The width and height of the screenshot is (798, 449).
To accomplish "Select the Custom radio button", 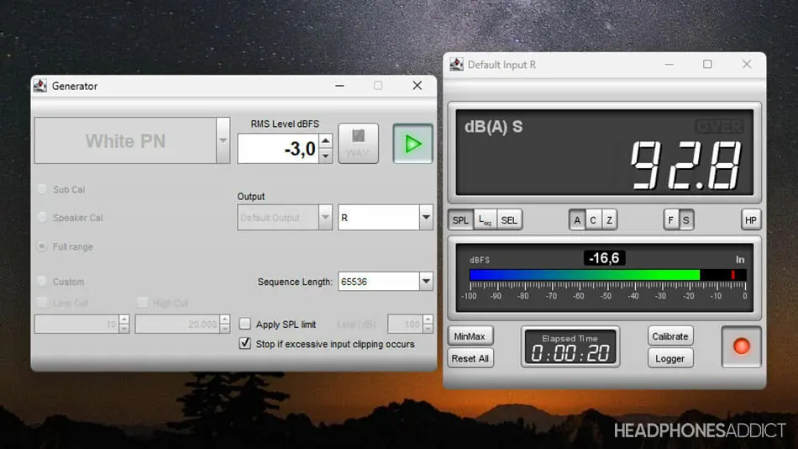I will pos(42,282).
